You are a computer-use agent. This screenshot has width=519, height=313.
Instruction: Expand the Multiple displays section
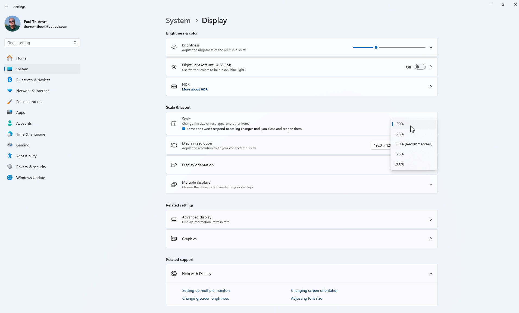(431, 185)
